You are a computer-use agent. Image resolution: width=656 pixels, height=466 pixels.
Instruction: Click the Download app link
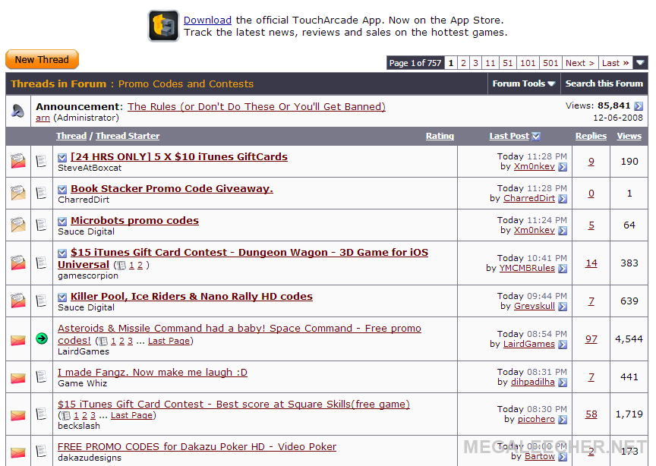coord(207,20)
